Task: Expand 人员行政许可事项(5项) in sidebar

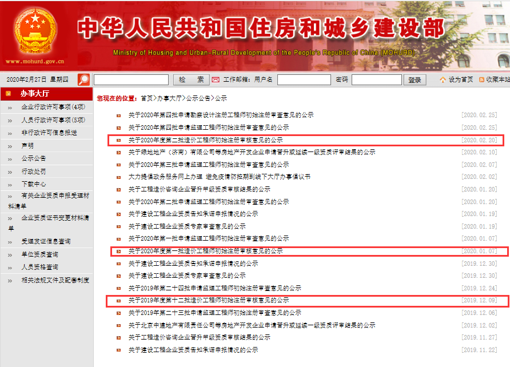Action: tap(53, 120)
